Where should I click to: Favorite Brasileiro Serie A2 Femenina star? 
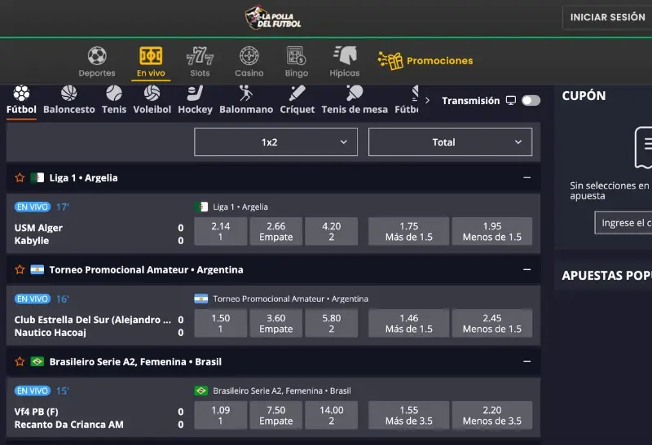click(20, 361)
